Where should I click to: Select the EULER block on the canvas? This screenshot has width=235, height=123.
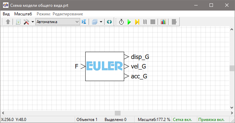(x=105, y=66)
